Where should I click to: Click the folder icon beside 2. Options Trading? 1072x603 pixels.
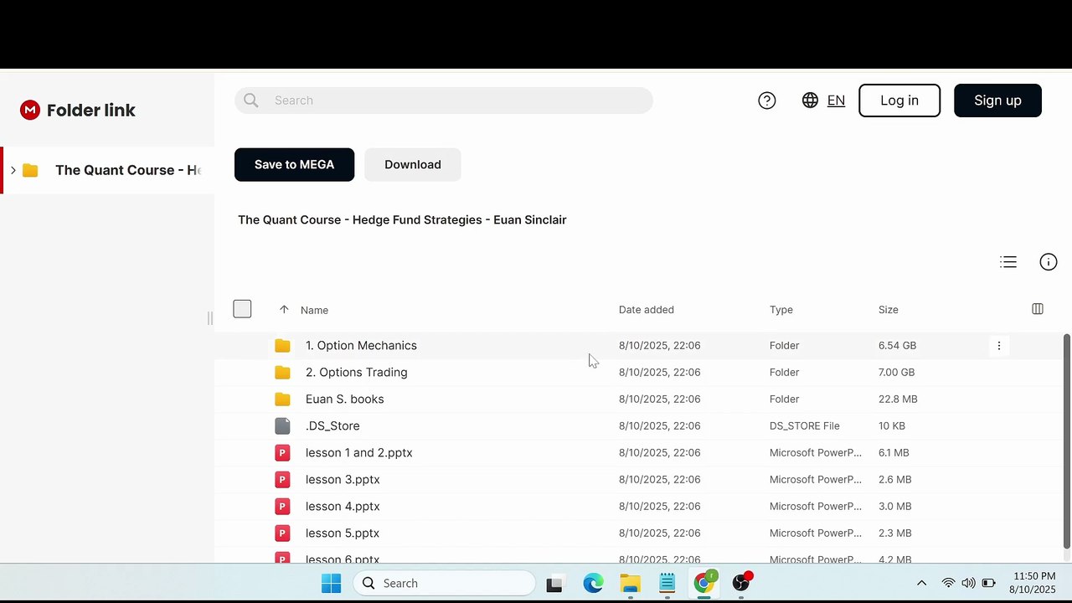click(282, 372)
